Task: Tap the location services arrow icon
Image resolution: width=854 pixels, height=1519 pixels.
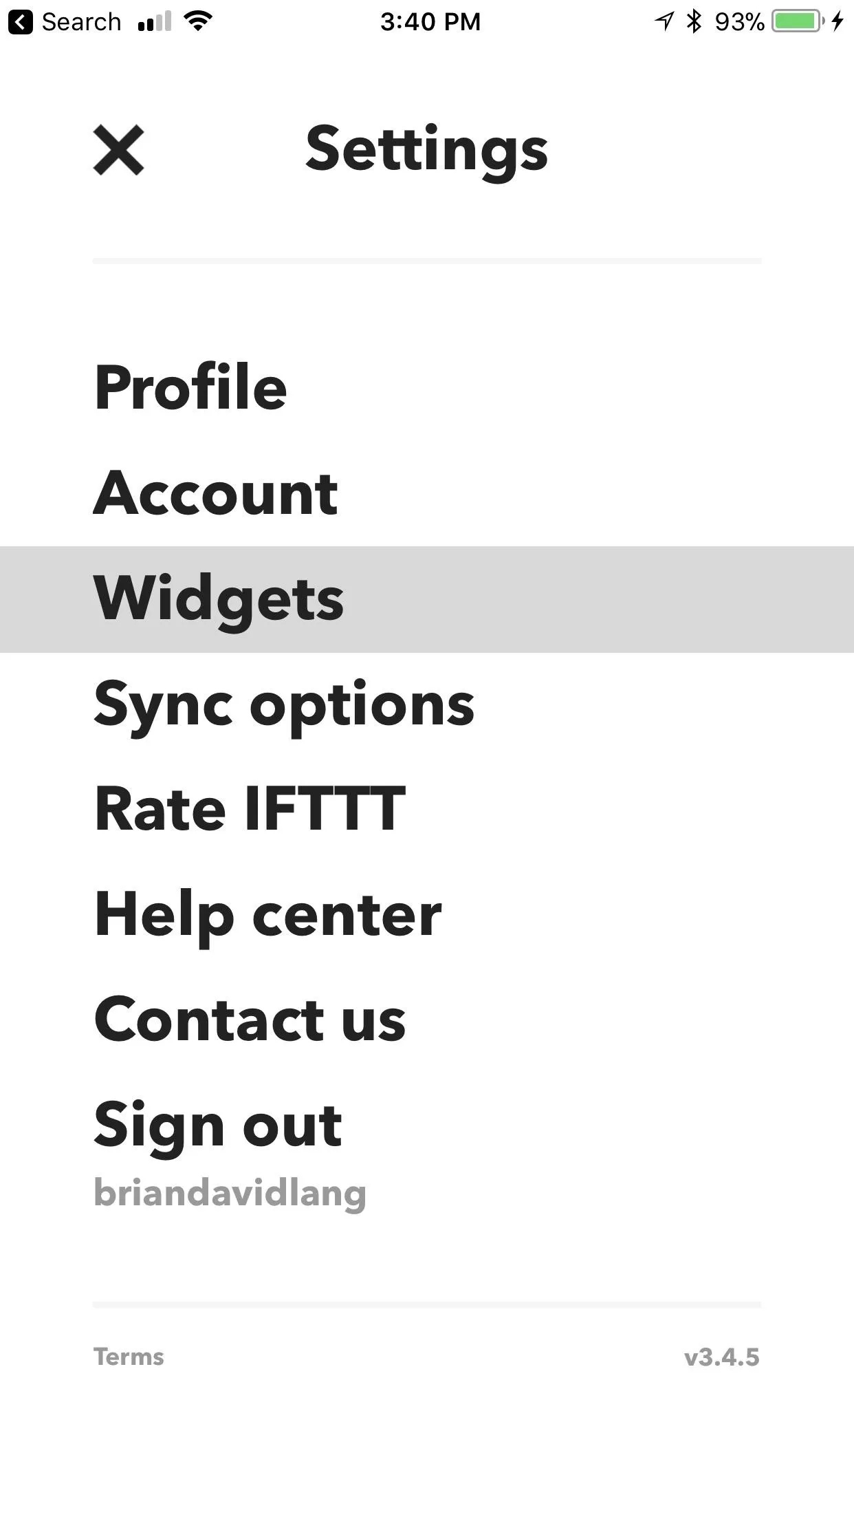Action: (x=664, y=21)
